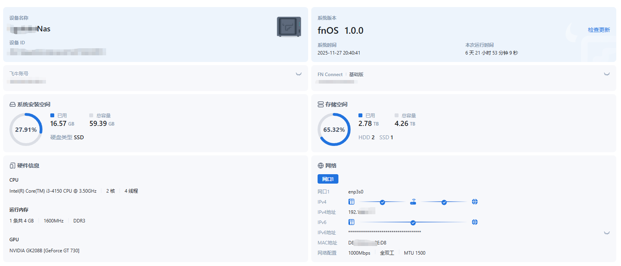Click IPv4 check mark between router and internet
Viewport: 621px width, 266px height.
pos(444,202)
